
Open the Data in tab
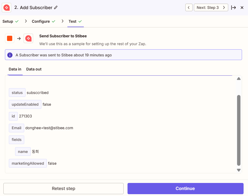[x=15, y=69]
